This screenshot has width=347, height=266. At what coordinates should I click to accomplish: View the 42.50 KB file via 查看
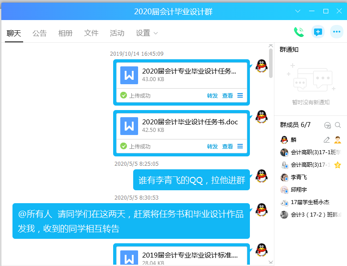coord(228,146)
